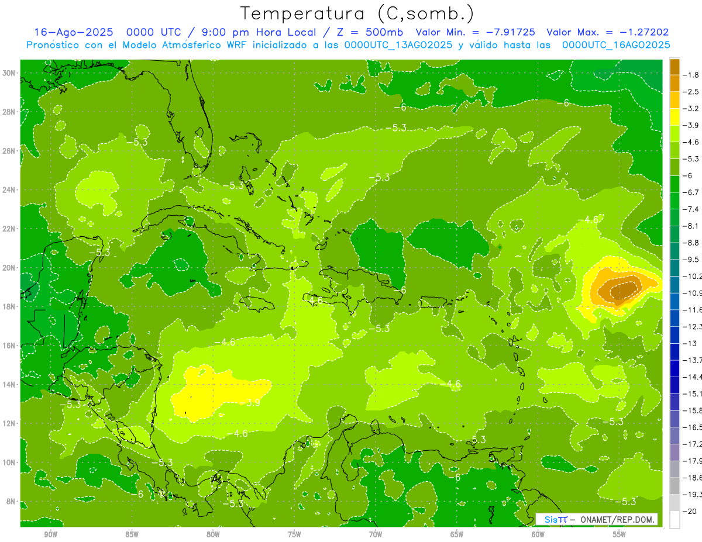Click the 80W longitude axis label

214,534
